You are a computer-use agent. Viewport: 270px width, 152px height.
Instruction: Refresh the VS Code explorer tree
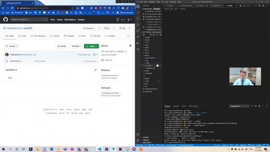pyautogui.click(x=157, y=35)
